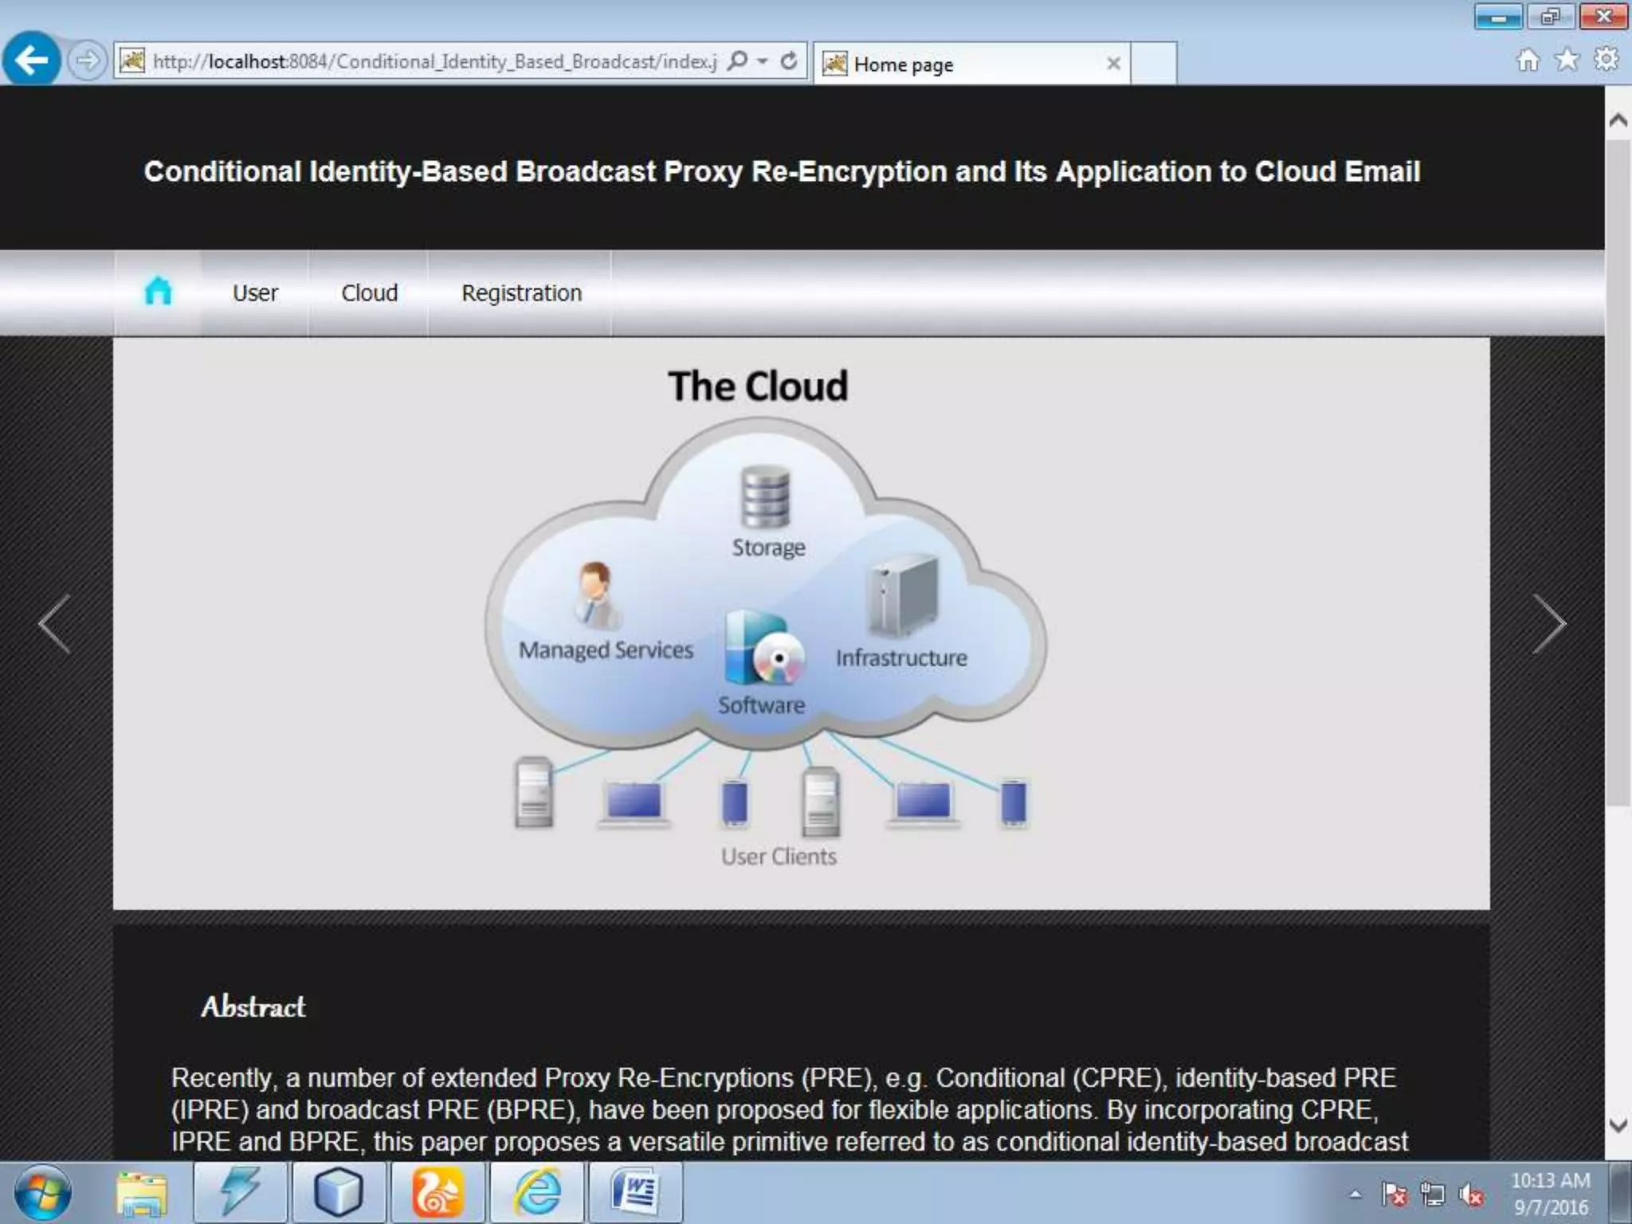Click browser home house icon
Image resolution: width=1632 pixels, height=1224 pixels.
tap(1528, 60)
